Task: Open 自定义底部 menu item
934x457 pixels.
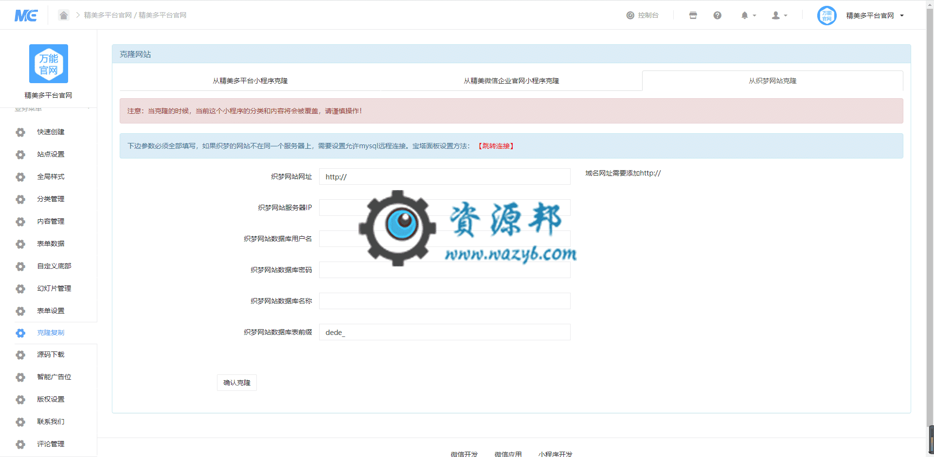Action: click(54, 266)
